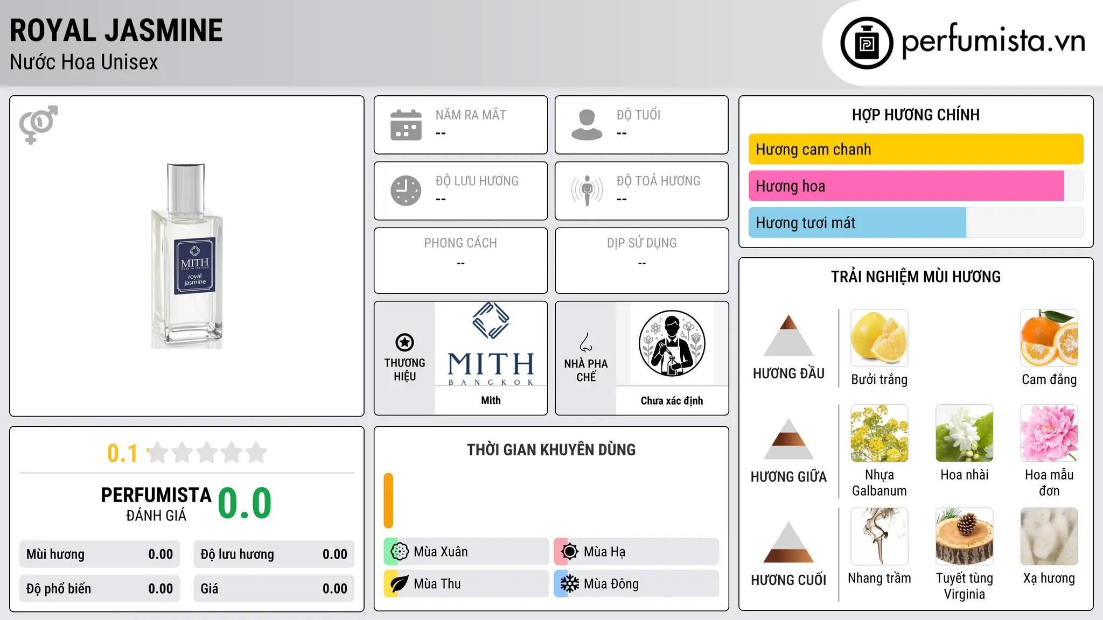Click the nose icon above Nhà pha chế
This screenshot has width=1103, height=620.
(586, 342)
